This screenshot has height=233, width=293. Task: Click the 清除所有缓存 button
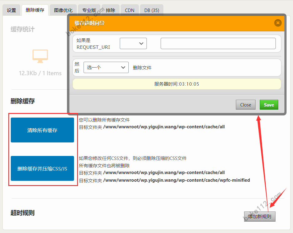tap(42, 130)
